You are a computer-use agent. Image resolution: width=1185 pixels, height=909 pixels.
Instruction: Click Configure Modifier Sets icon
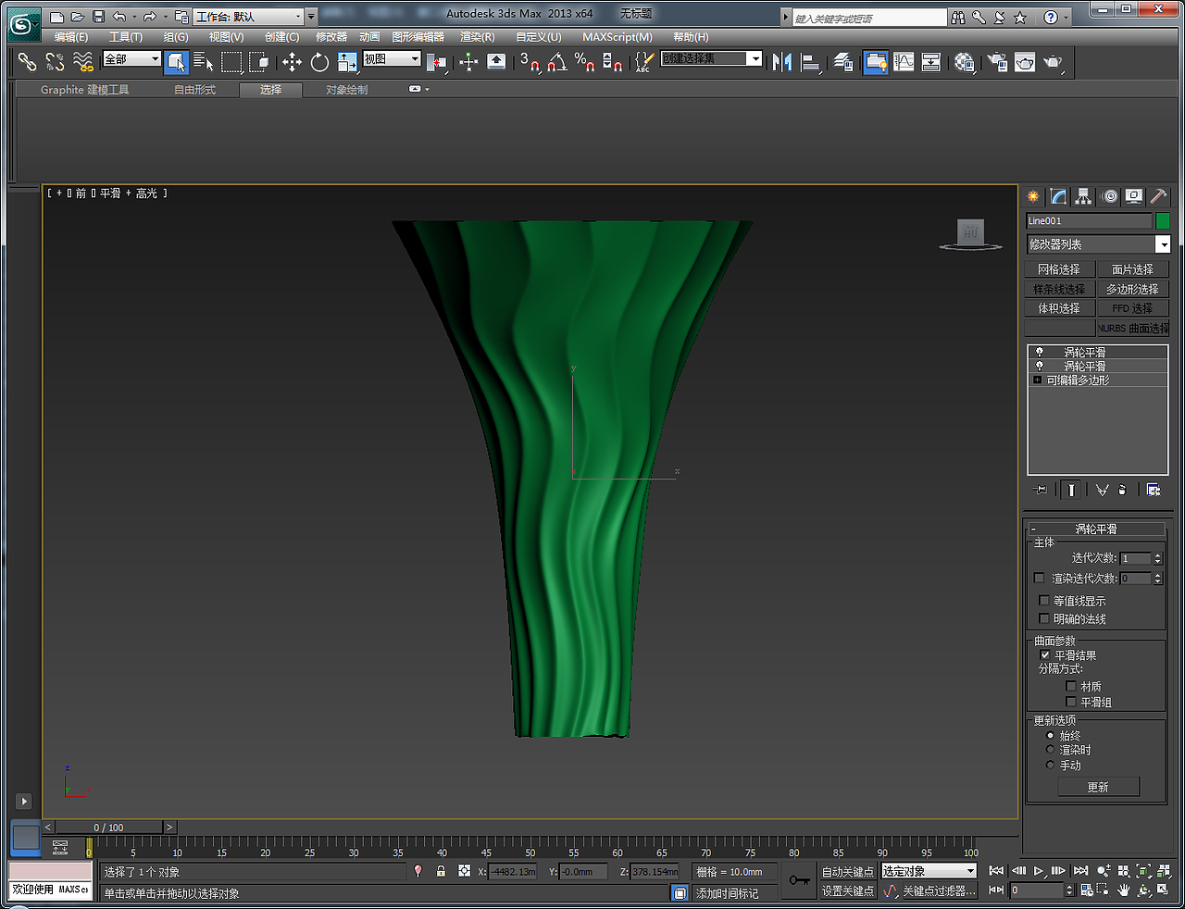click(x=1154, y=490)
